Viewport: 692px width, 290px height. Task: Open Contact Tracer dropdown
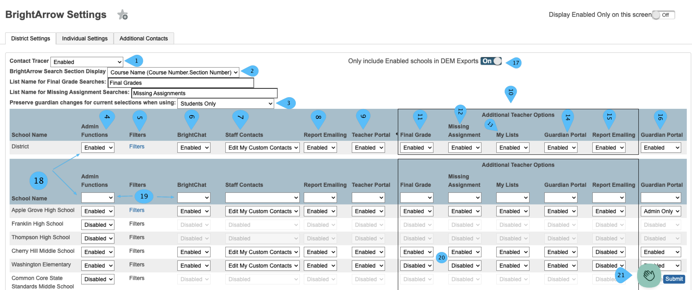(x=87, y=62)
